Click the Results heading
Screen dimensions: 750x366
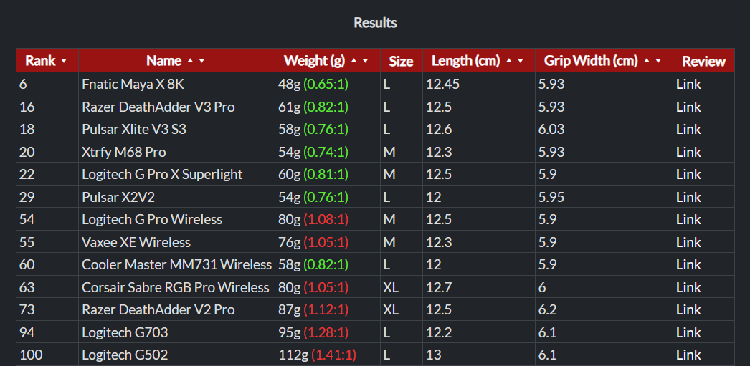point(375,22)
